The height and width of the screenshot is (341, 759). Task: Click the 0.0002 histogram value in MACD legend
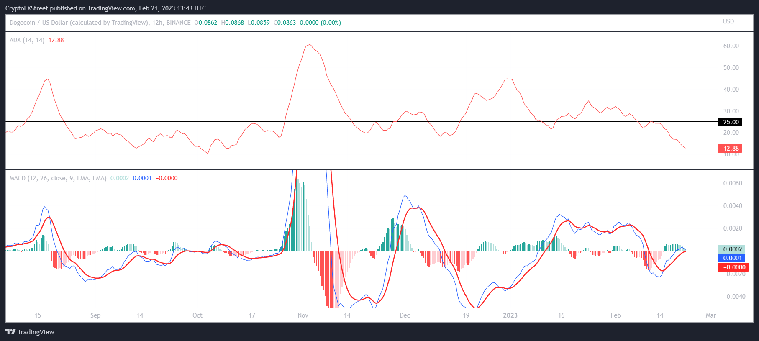tap(120, 178)
